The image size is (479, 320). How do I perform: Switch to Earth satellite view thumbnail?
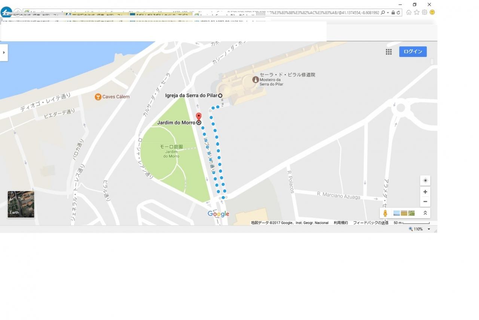pyautogui.click(x=21, y=204)
